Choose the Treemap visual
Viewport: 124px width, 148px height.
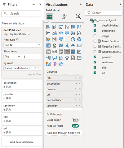coord(48,45)
